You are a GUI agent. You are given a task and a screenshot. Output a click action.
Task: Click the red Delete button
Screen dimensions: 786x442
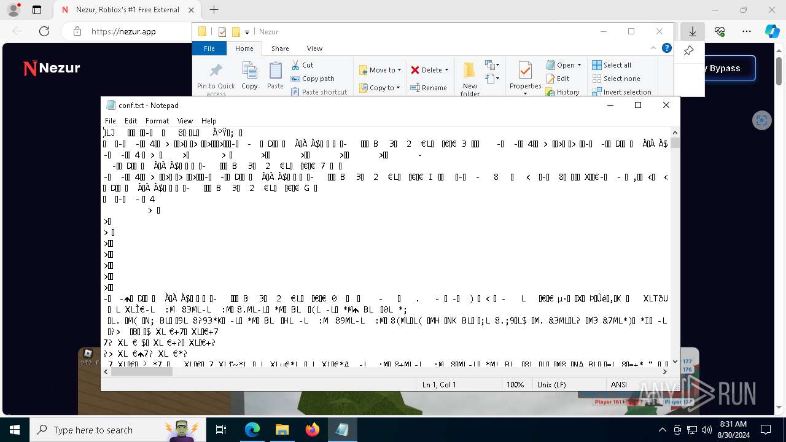[427, 70]
